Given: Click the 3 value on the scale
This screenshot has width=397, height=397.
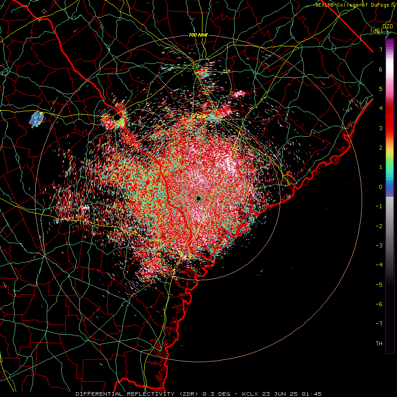Looking at the screenshot, I should click(381, 128).
